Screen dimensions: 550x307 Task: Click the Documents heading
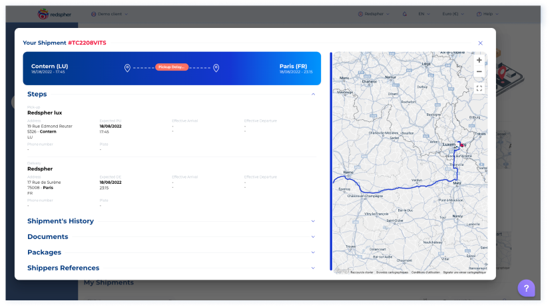tap(48, 237)
